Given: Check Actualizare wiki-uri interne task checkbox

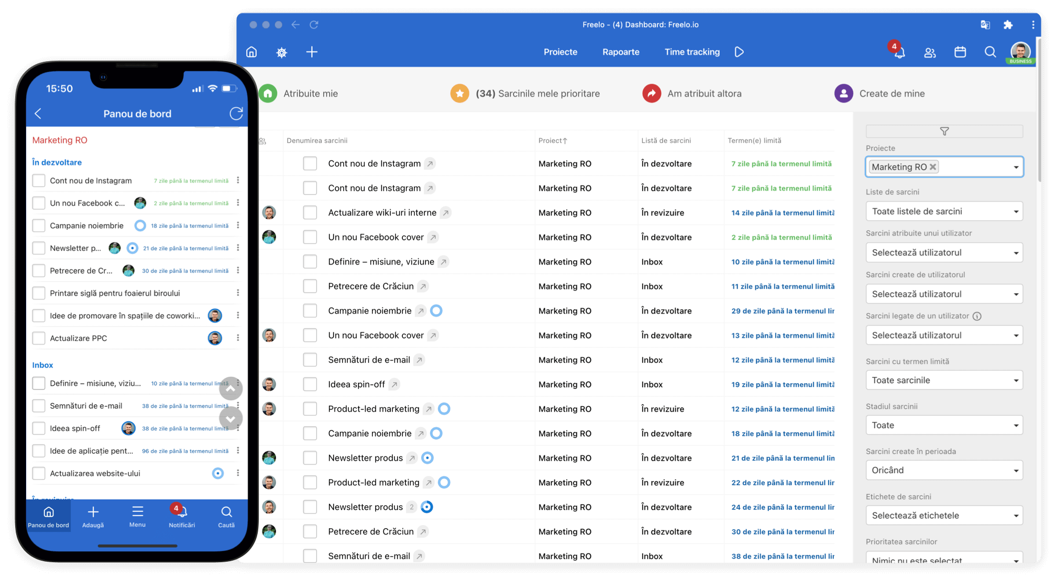Looking at the screenshot, I should (x=310, y=213).
